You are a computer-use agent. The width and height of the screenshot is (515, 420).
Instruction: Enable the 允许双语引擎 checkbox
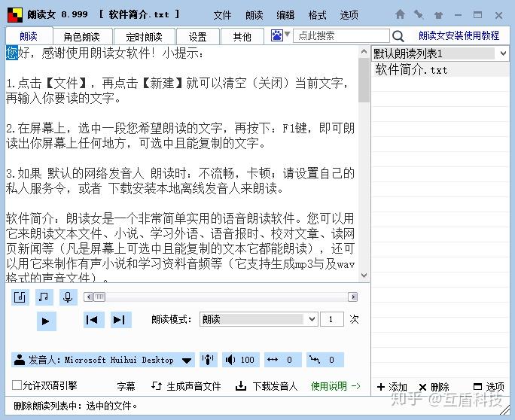click(17, 385)
